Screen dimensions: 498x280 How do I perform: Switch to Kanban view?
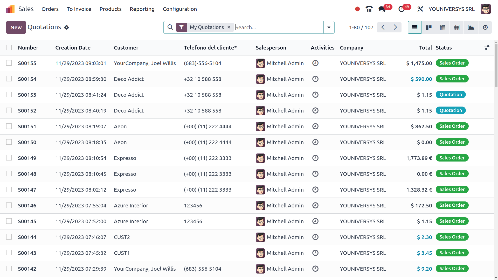pyautogui.click(x=428, y=27)
